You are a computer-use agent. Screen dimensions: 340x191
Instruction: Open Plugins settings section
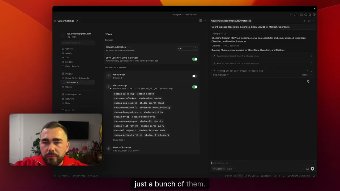point(78,74)
